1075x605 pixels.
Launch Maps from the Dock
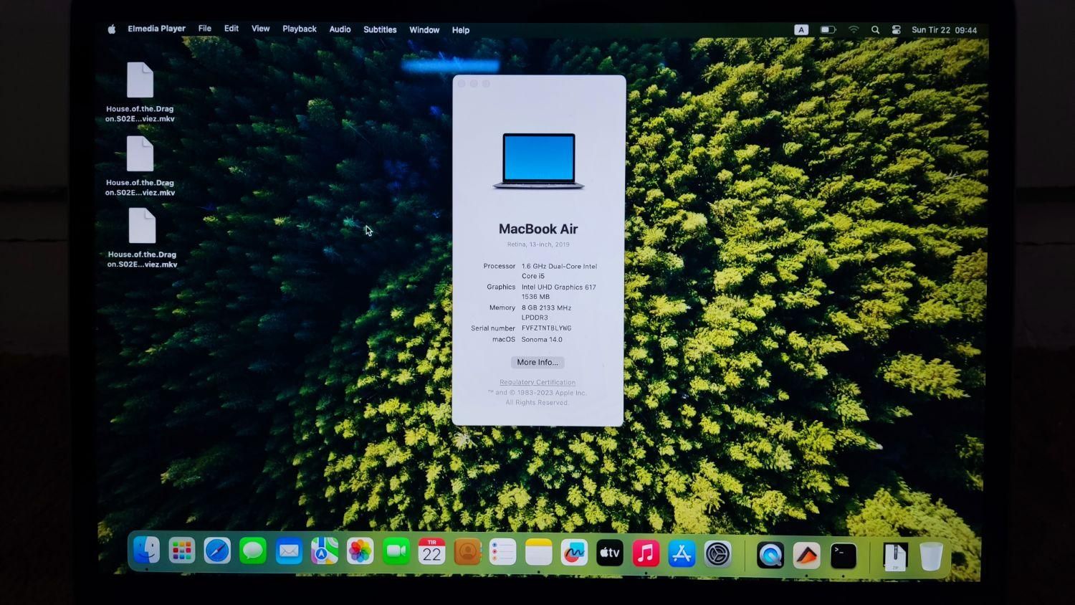click(x=325, y=551)
